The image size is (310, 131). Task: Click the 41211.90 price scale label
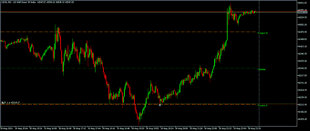pos(302,105)
